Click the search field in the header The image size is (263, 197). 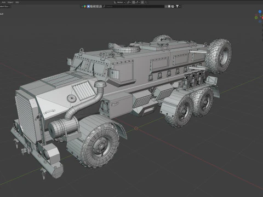click(x=134, y=7)
